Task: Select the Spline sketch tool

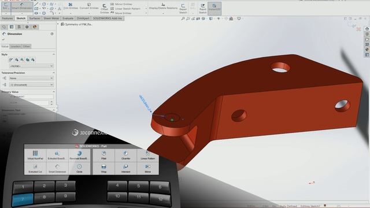Action: tap(51, 4)
